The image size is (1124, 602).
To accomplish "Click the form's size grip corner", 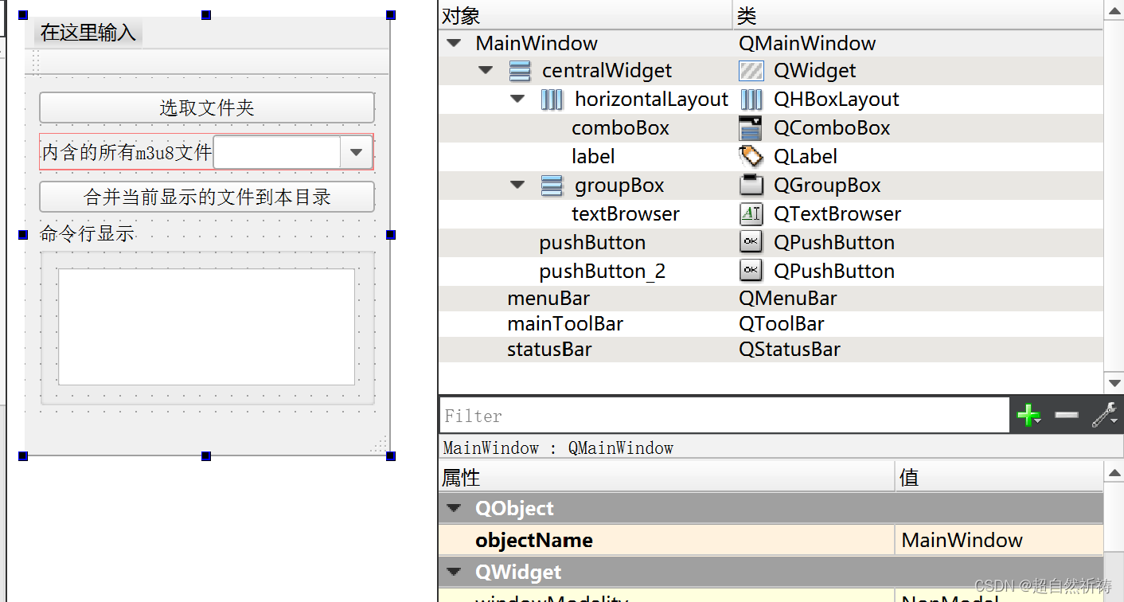I will pos(380,444).
